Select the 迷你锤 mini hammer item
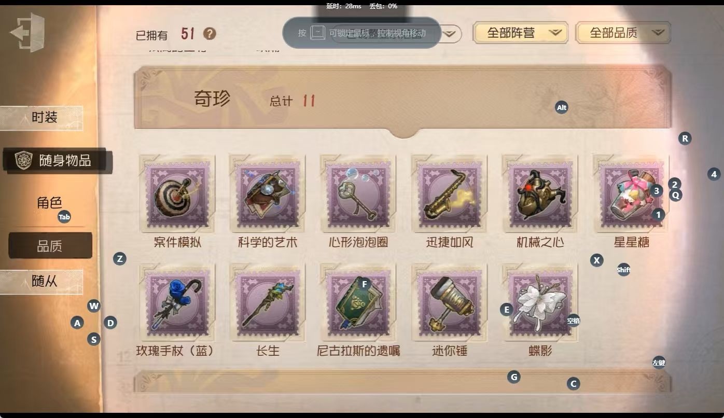This screenshot has height=418, width=724. [449, 302]
